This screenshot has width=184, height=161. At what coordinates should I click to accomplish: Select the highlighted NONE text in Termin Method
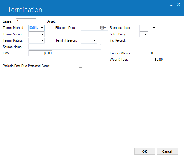pos(34,28)
